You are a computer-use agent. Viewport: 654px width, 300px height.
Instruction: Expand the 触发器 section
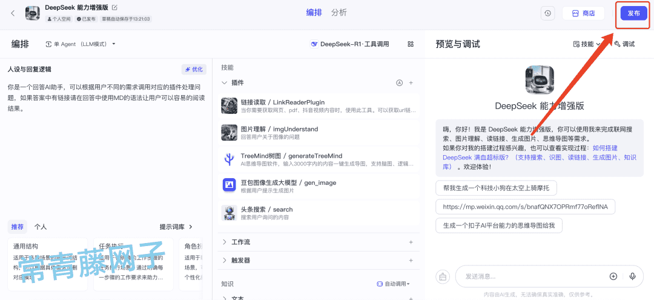(225, 261)
